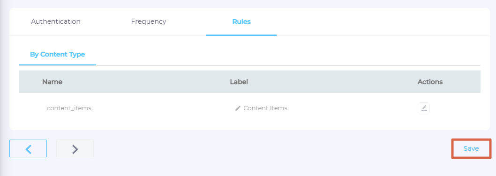Select the Rules tab
The image size is (496, 176).
coord(241,21)
